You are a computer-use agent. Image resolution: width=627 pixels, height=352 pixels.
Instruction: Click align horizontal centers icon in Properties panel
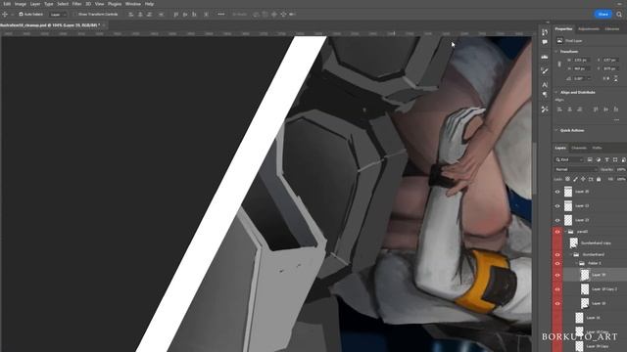[569, 110]
